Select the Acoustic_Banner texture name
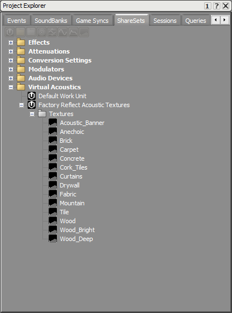This screenshot has height=313, width=232. coord(82,123)
